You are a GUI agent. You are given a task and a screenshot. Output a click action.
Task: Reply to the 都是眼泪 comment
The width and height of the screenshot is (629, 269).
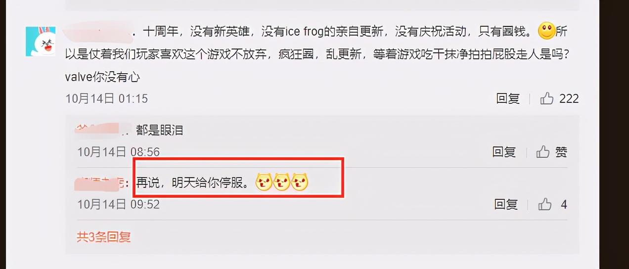[x=504, y=152]
